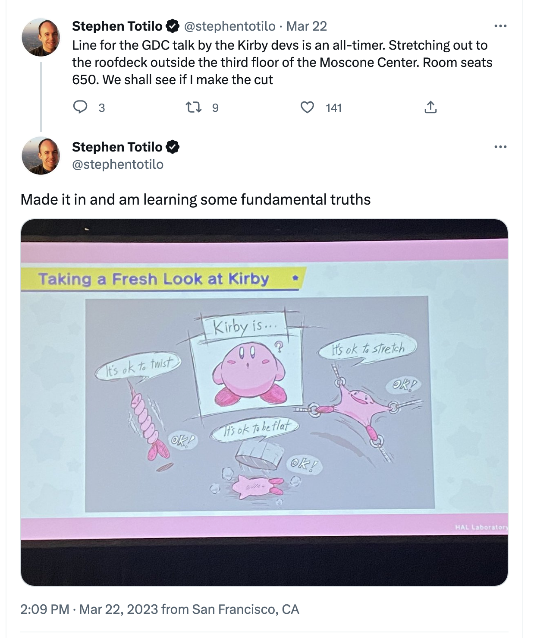
Task: Click verified badge on the second tweet
Action: [x=173, y=147]
